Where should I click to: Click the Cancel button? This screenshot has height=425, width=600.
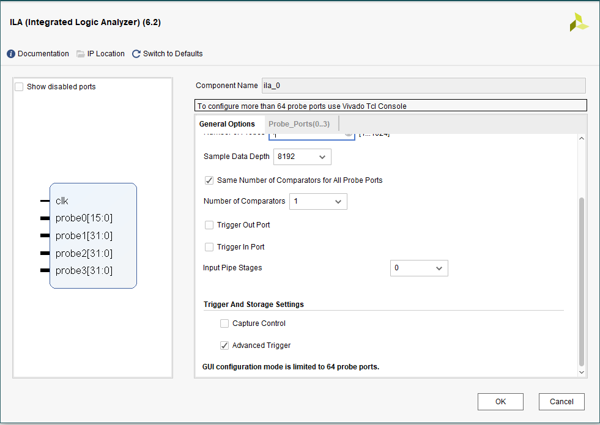pyautogui.click(x=561, y=402)
